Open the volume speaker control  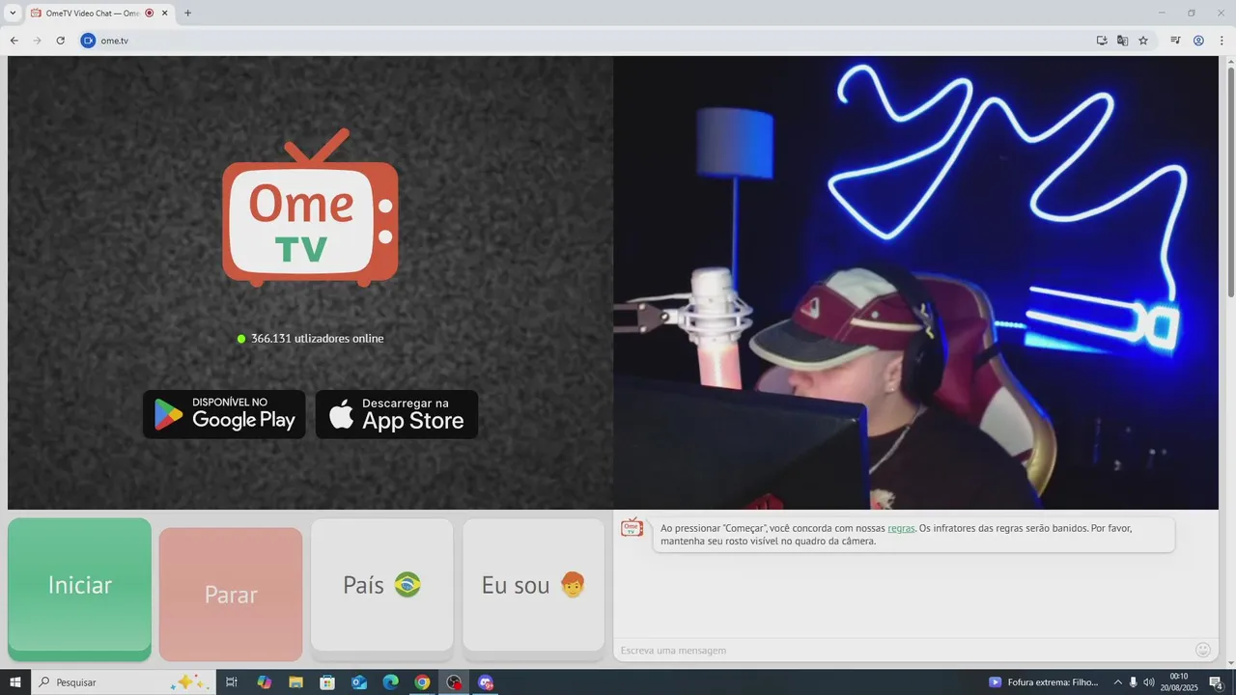point(1149,682)
